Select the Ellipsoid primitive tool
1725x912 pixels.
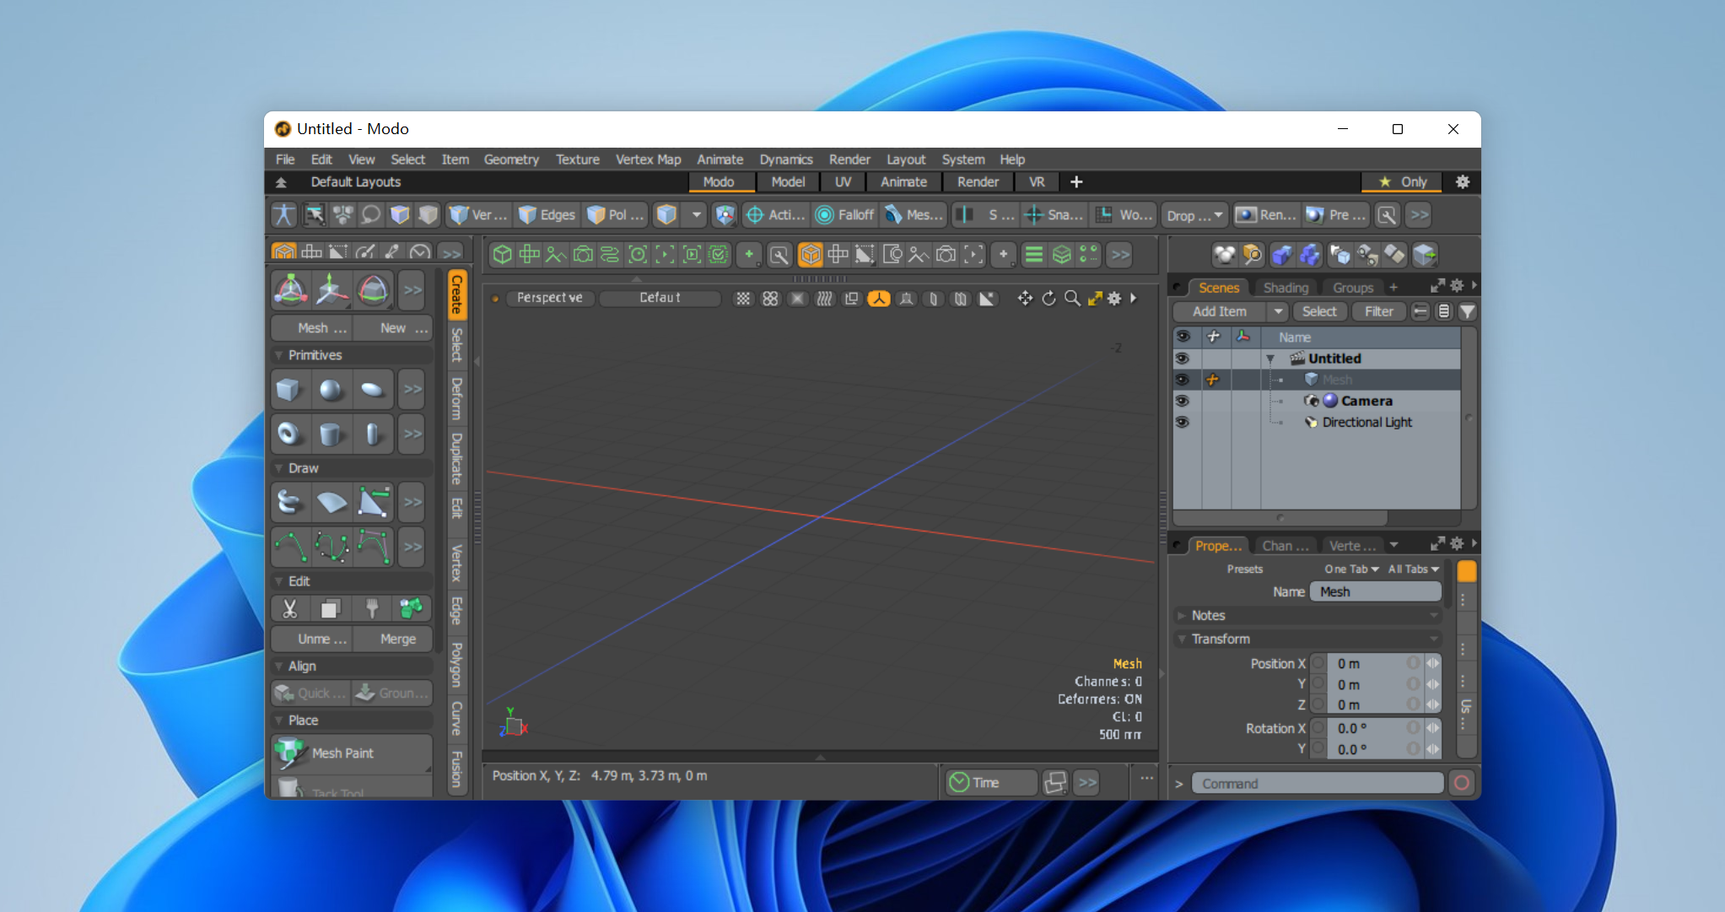372,389
